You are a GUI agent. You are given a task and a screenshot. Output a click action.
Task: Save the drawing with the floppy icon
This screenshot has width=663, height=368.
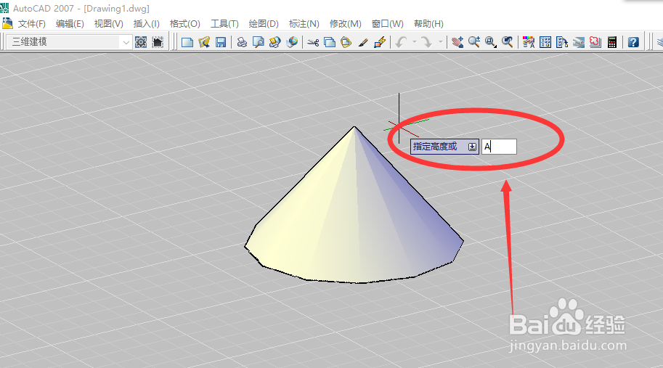[x=221, y=42]
